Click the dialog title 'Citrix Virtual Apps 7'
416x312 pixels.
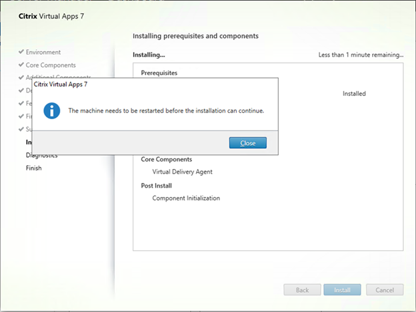point(61,84)
